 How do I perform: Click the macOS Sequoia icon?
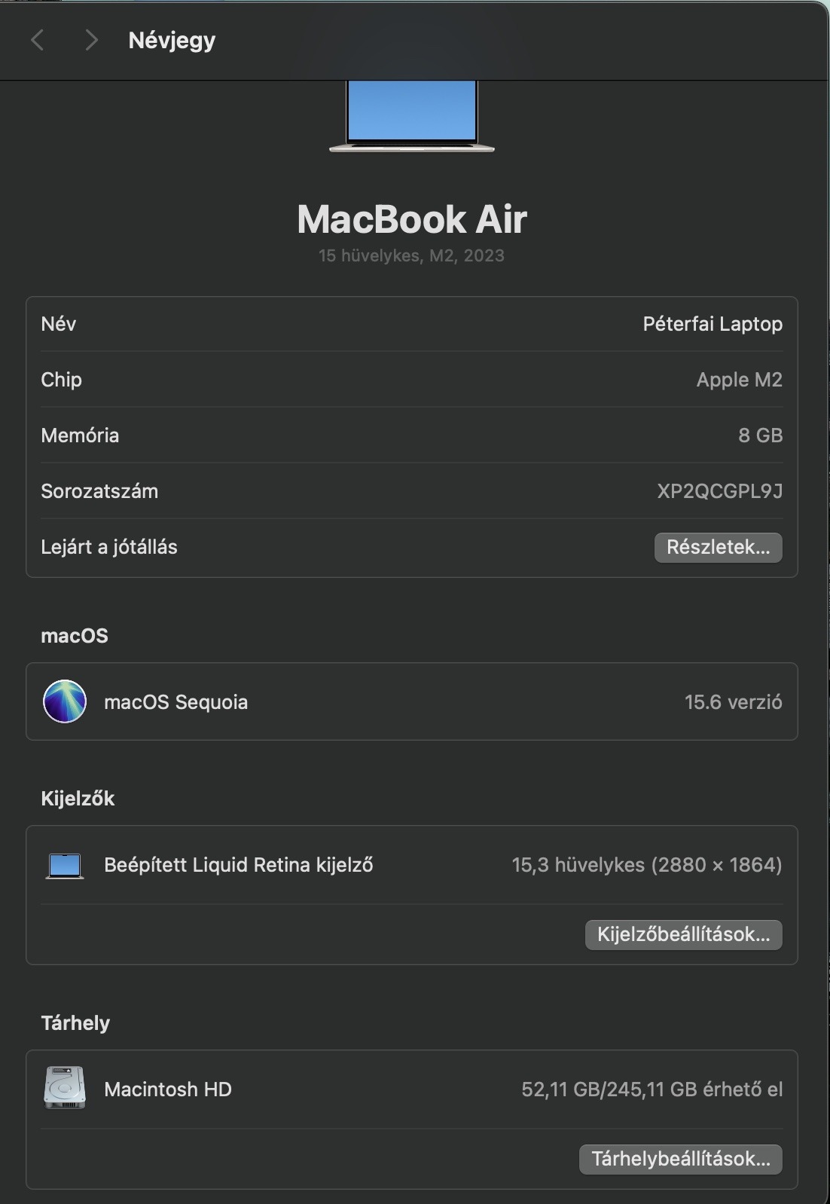[65, 701]
